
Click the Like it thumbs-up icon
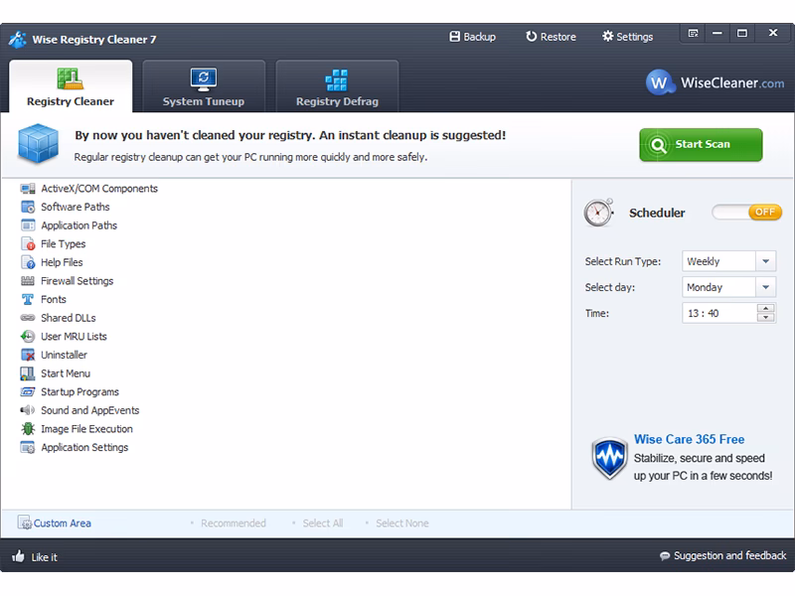click(18, 556)
